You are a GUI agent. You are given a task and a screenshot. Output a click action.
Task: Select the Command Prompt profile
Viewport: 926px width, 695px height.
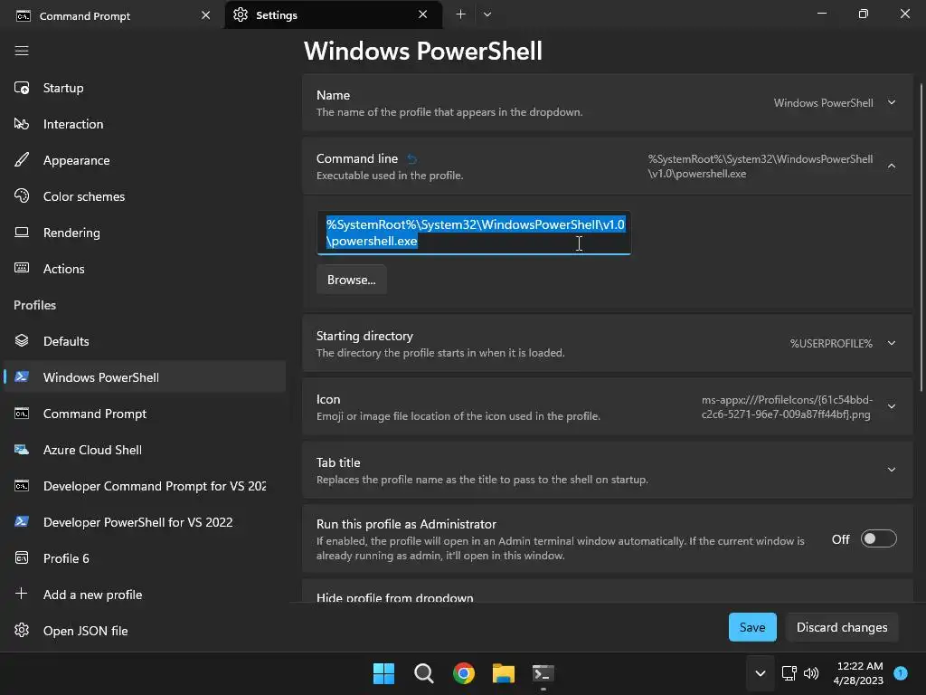coord(145,414)
